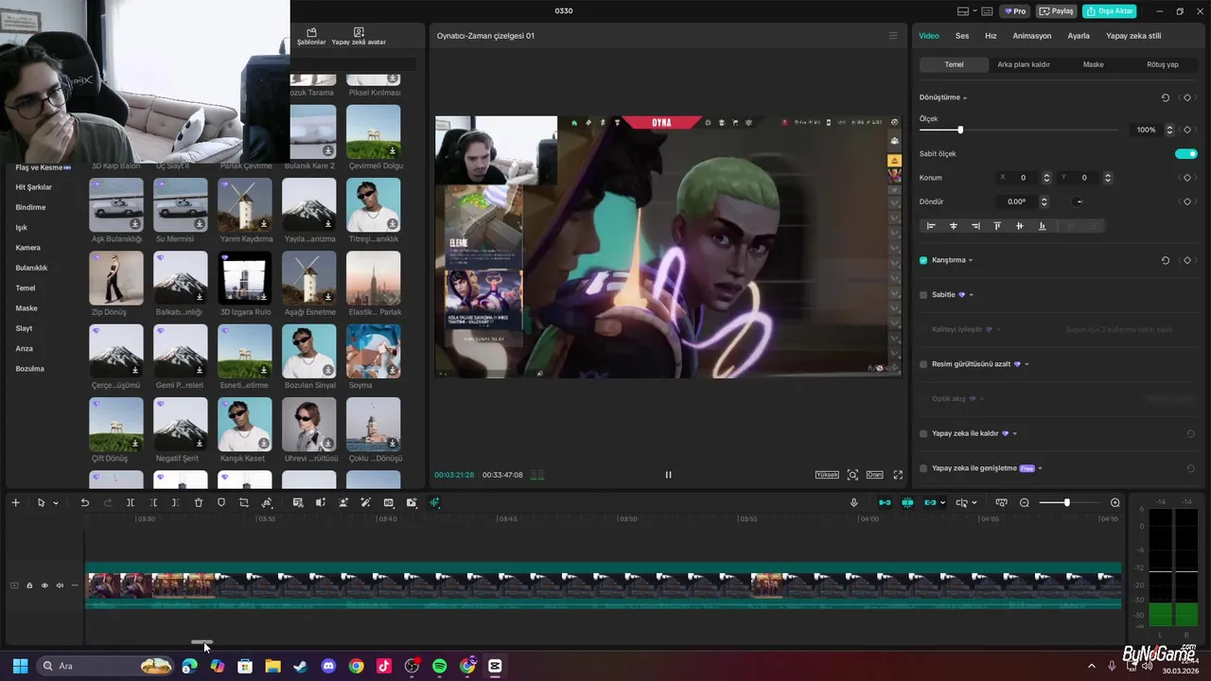Zoom out the timeline
Screen dimensions: 1211x681
[x=1025, y=502]
